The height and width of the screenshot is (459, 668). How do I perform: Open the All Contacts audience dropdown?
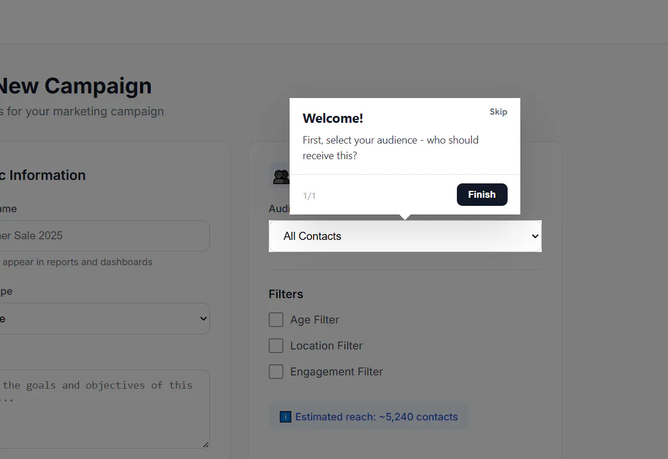point(405,236)
